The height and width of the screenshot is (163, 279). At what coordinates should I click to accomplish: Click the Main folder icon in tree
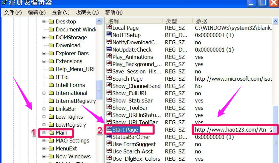pos(51,133)
